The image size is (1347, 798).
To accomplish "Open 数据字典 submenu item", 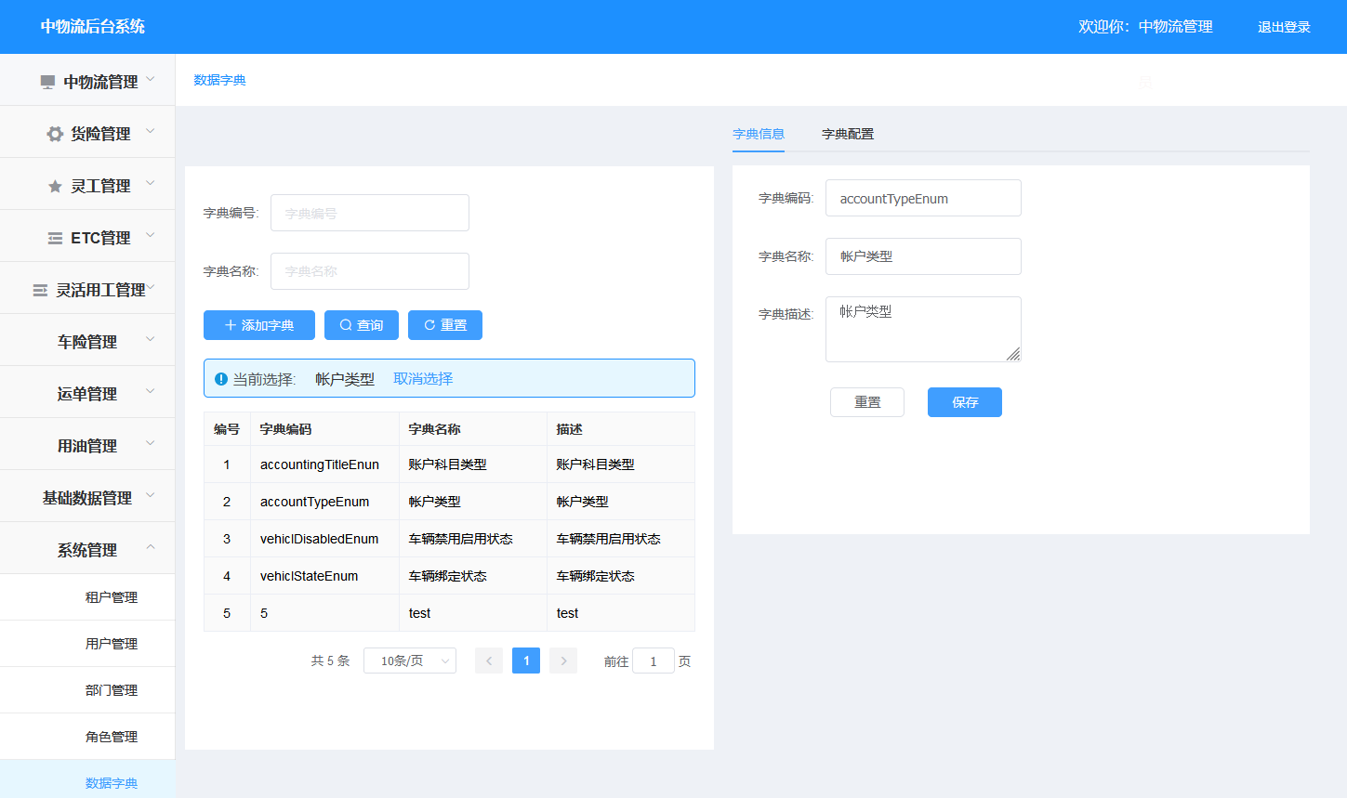I will coord(87,779).
